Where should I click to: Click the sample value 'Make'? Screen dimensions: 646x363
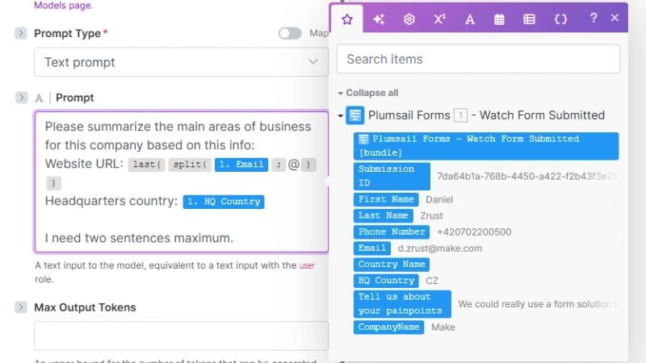tap(443, 328)
